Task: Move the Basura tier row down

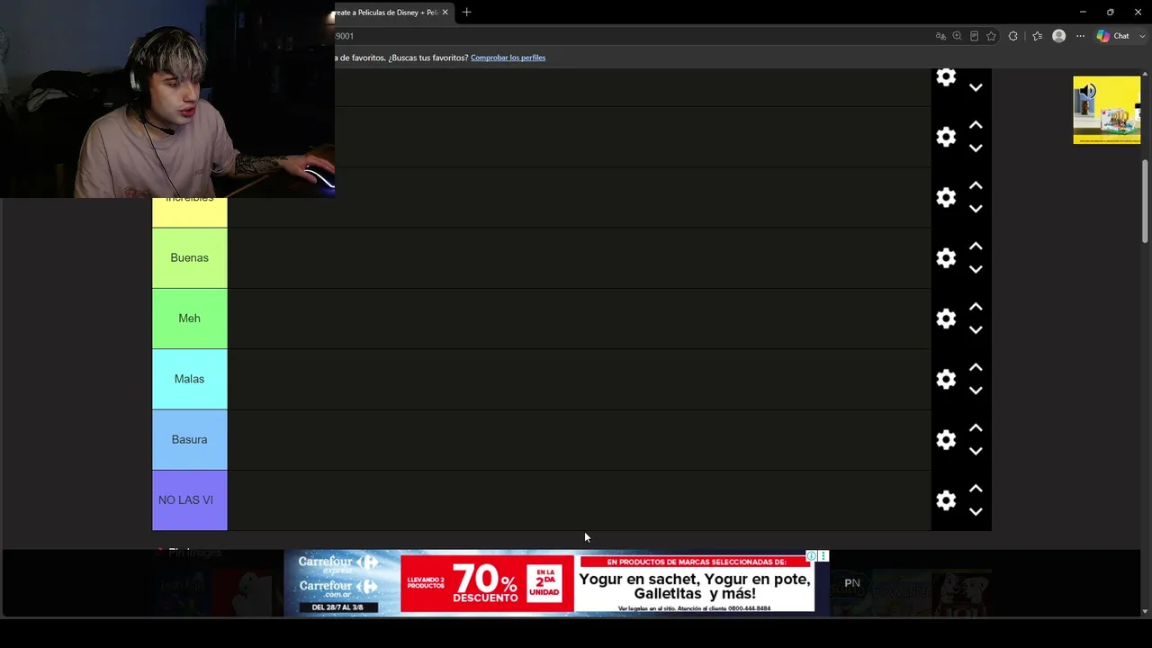Action: [976, 451]
